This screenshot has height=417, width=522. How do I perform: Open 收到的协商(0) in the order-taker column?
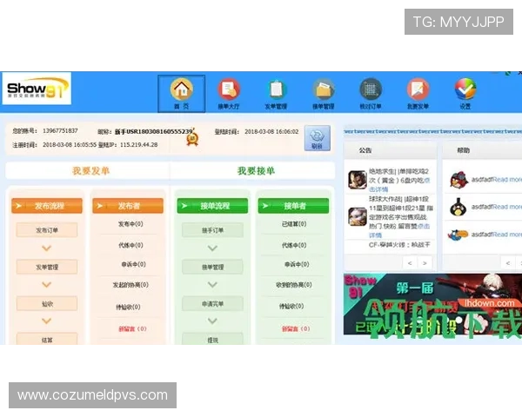pos(294,285)
